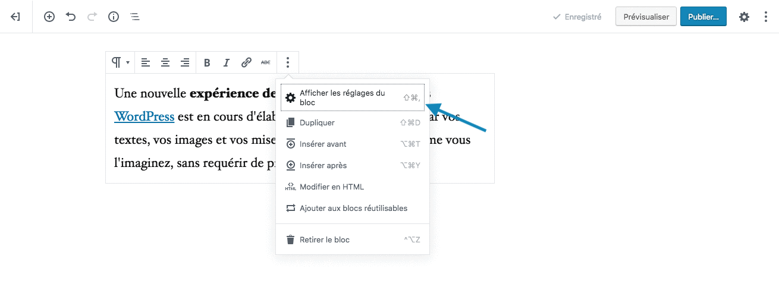Collapse the block's three-dot options menu
Image resolution: width=779 pixels, height=287 pixels.
coord(288,62)
